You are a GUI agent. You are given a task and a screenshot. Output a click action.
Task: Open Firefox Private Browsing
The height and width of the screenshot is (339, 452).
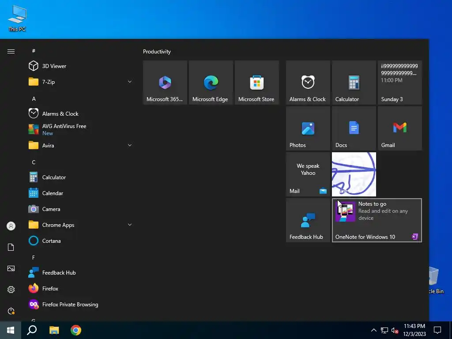80,305
